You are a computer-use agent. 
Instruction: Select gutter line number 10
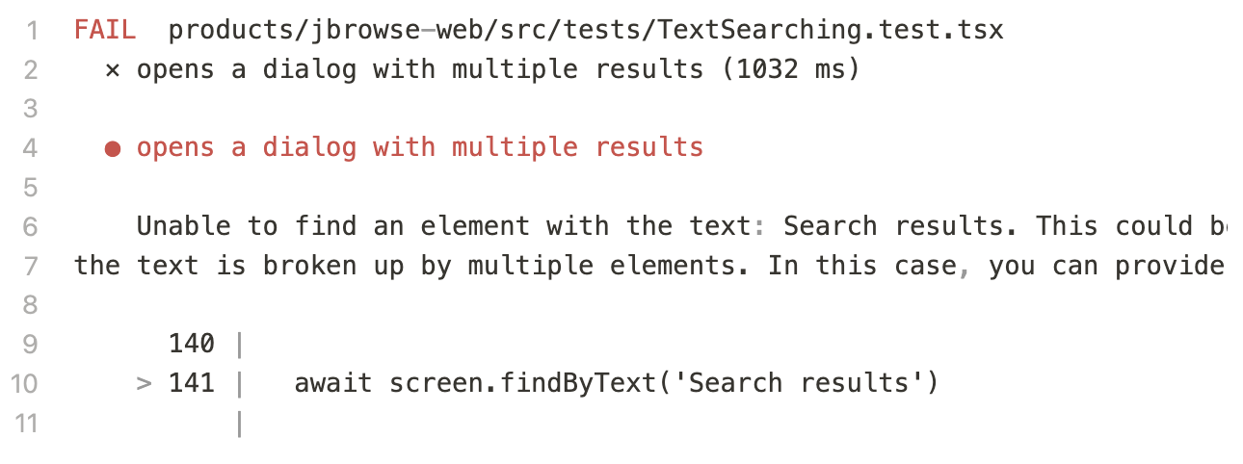coord(25,384)
